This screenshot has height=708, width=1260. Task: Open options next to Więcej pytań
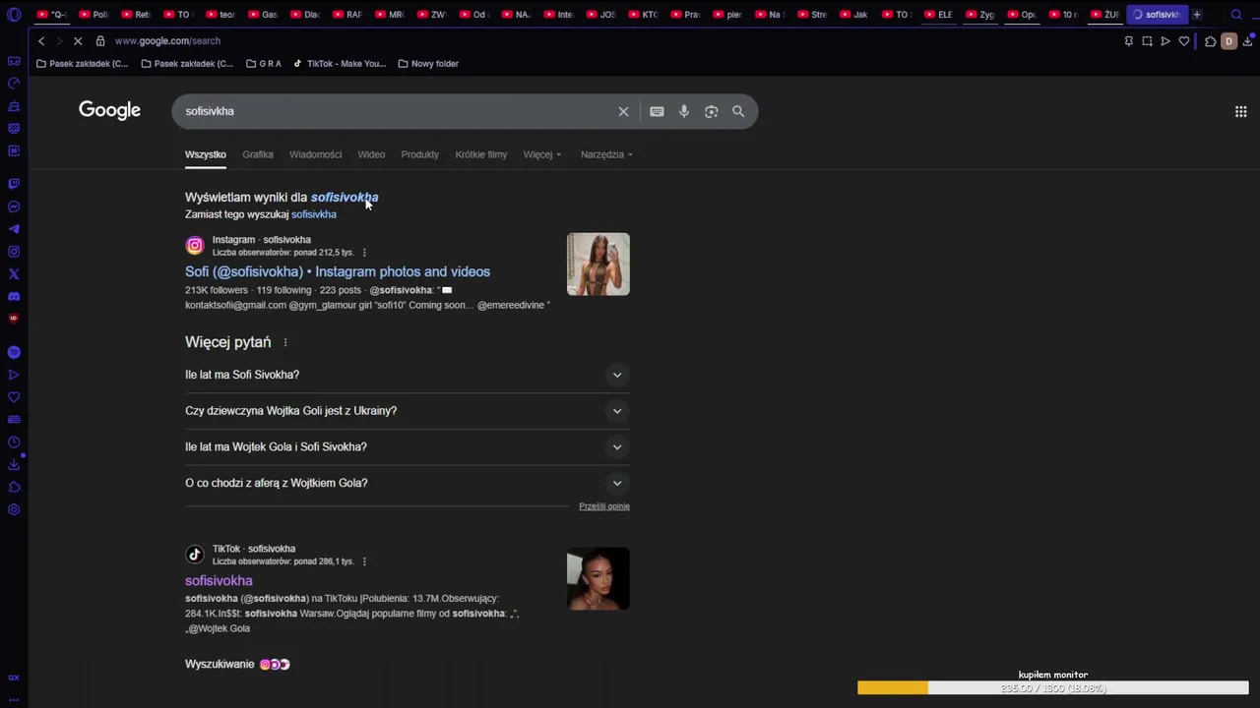(x=285, y=342)
